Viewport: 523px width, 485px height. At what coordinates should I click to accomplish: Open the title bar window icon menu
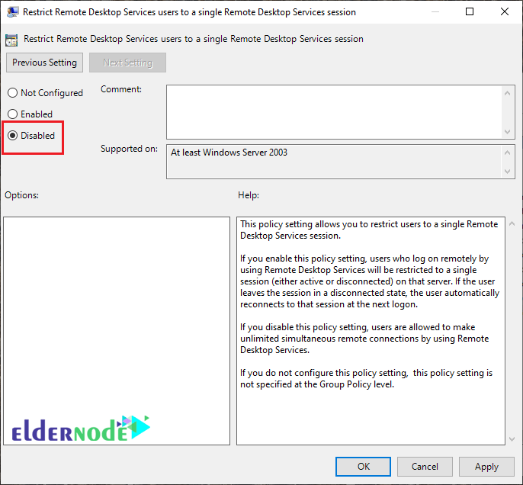(13, 12)
